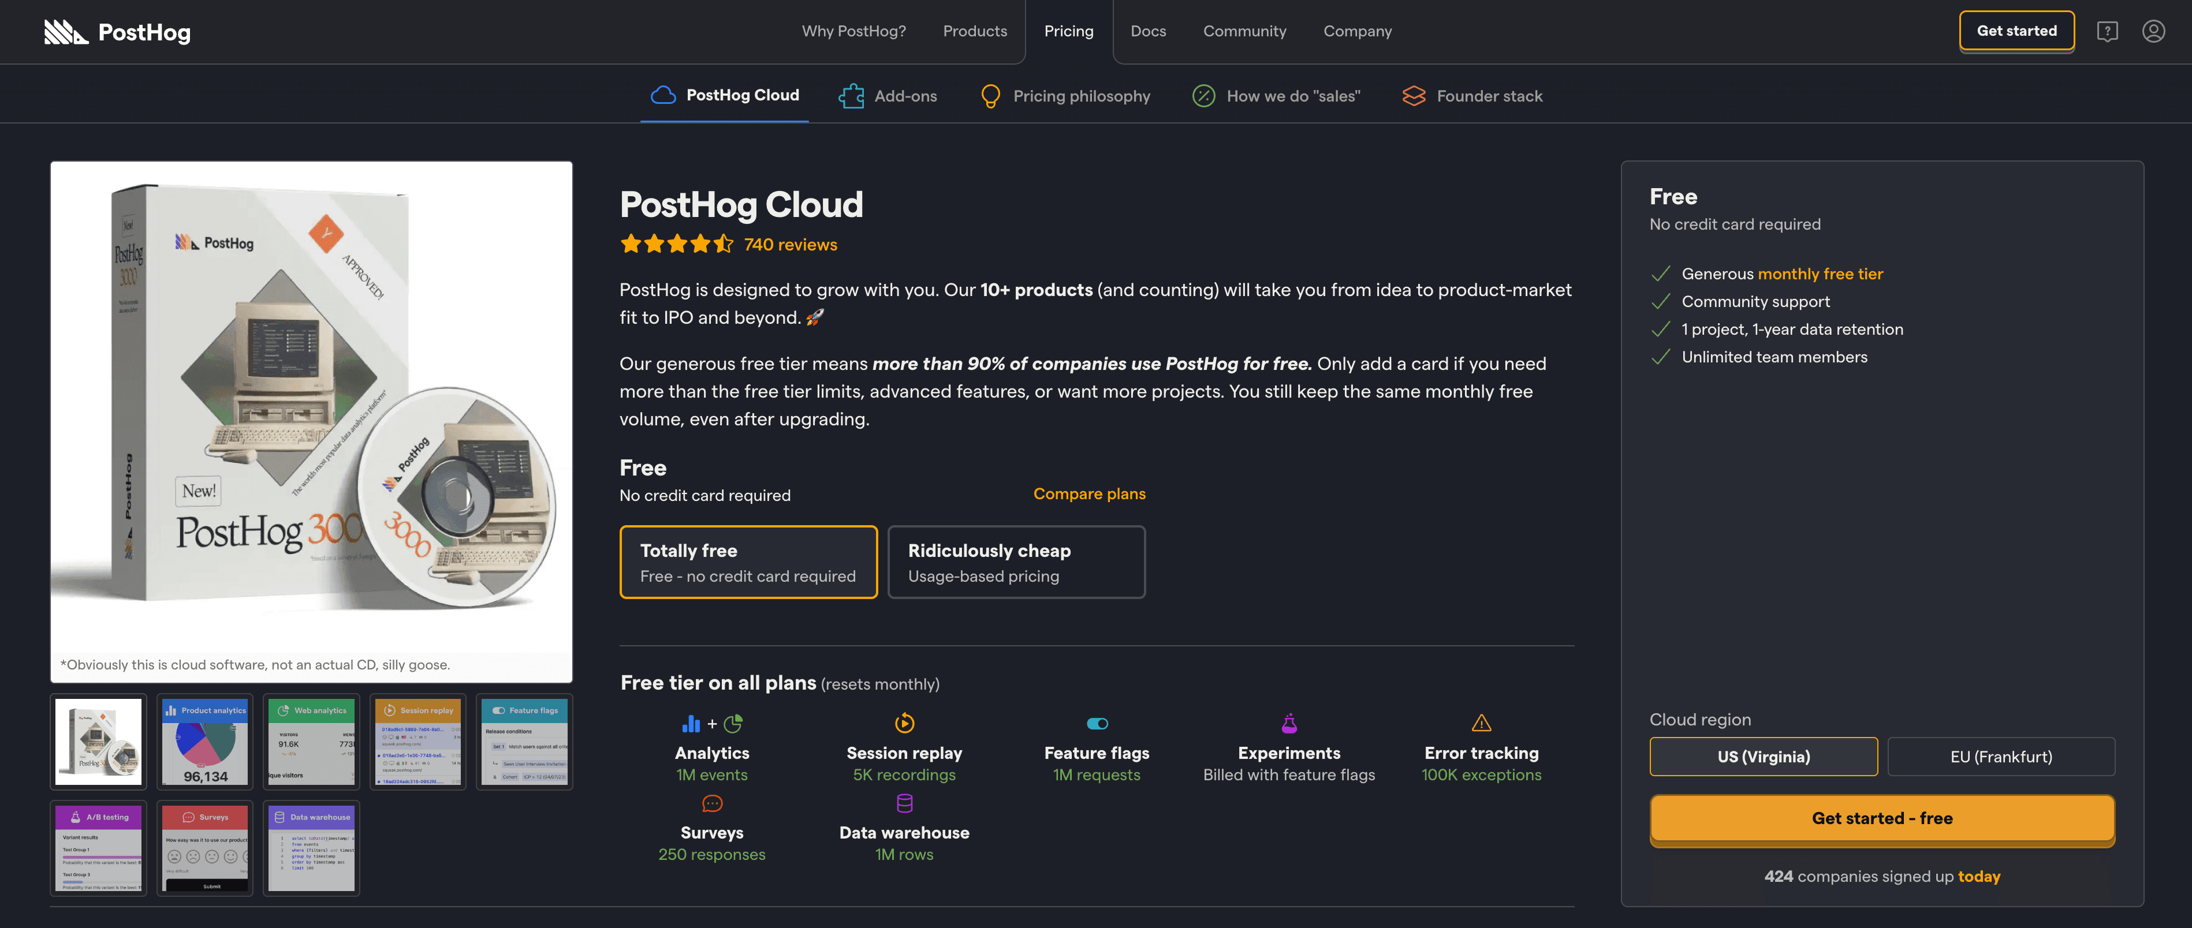Click the Get started - free button

tap(1881, 817)
